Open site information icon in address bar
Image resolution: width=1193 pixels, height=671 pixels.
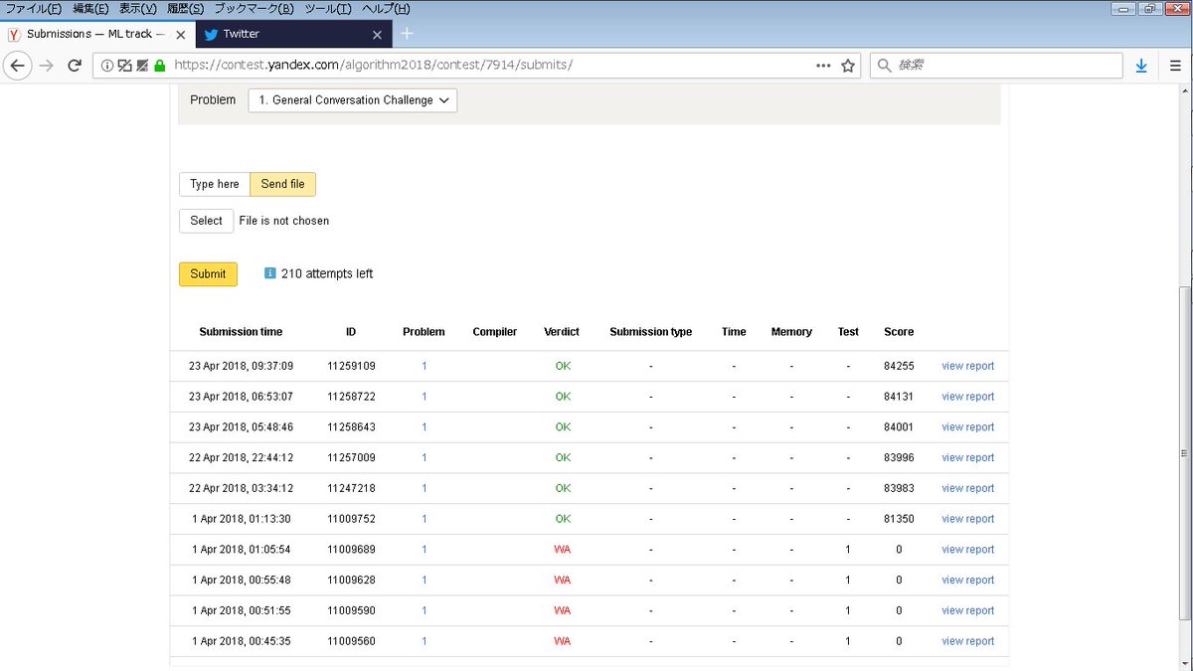tap(107, 66)
